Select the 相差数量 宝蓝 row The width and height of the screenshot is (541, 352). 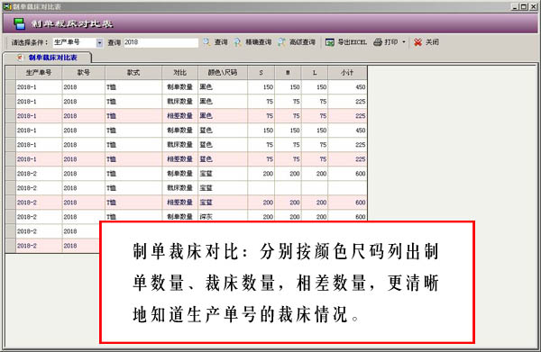[x=187, y=203]
